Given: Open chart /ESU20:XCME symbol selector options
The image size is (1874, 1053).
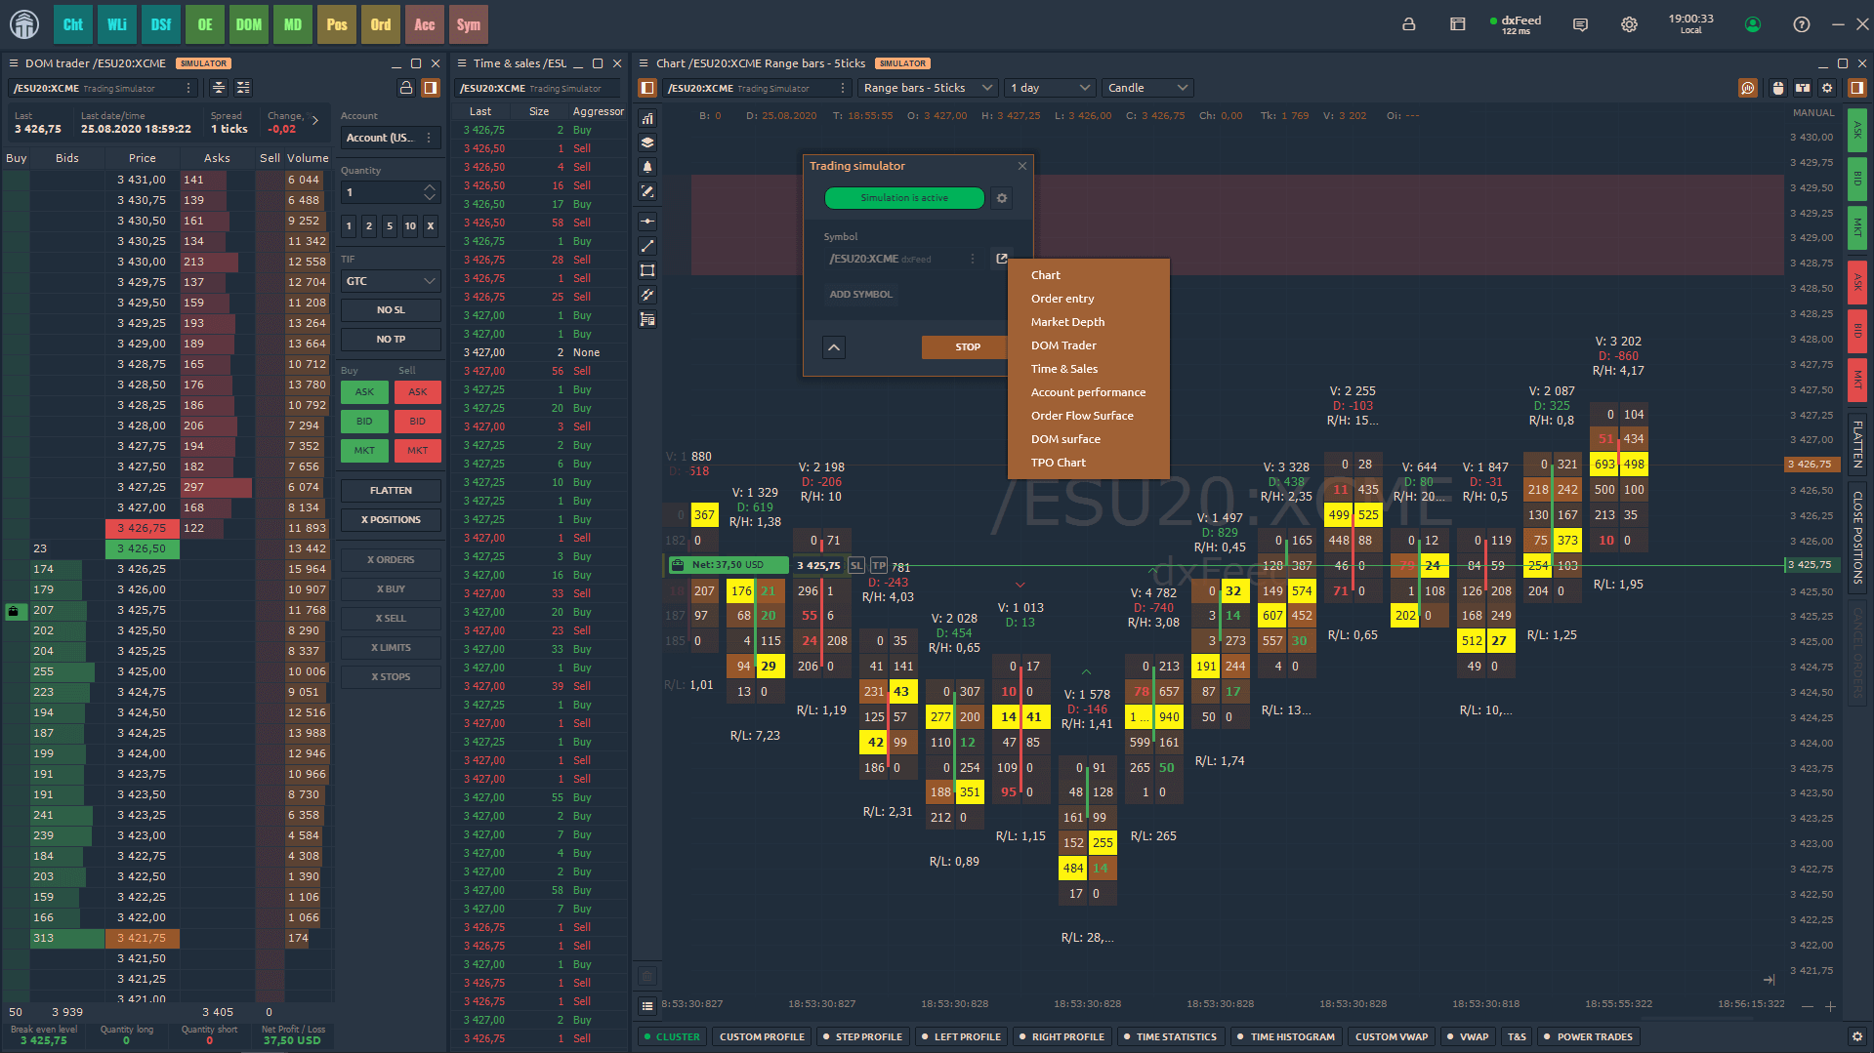Looking at the screenshot, I should tap(842, 88).
